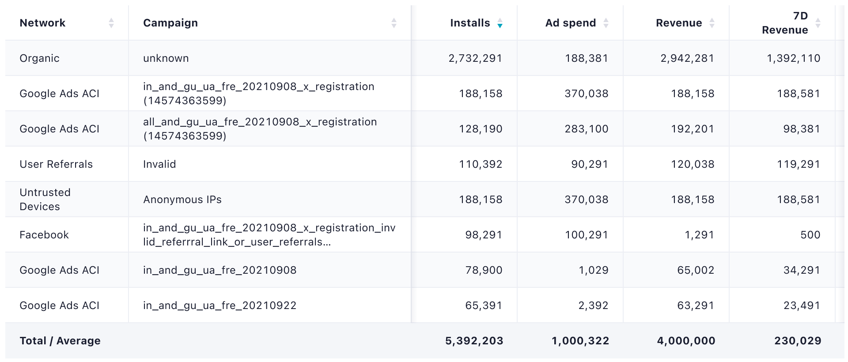This screenshot has width=848, height=362.
Task: Click the Total / Average row label
Action: 60,341
